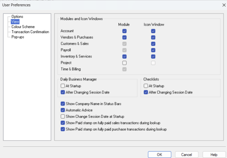Screen dimensions: 227x158
Task: Uncheck Checklists After Changing Session Date
Action: pos(146,92)
